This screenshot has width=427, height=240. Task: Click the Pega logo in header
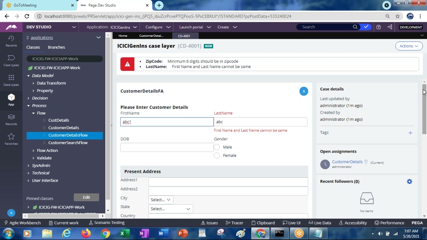[x=11, y=27]
